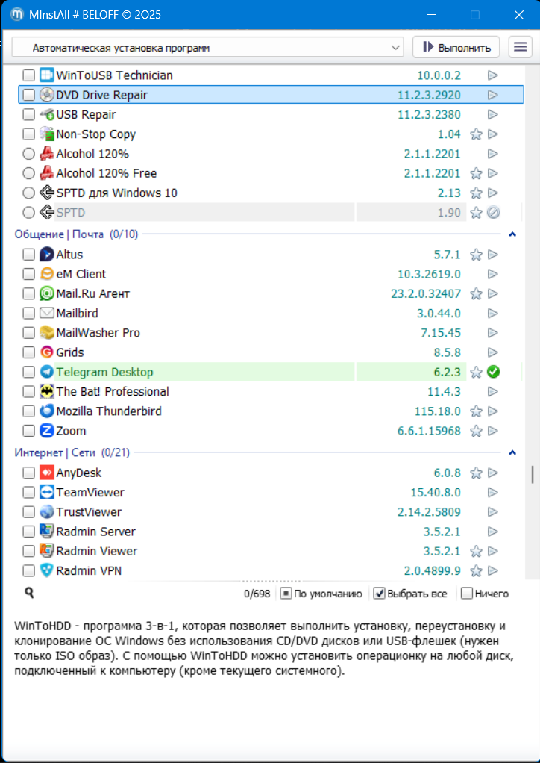The height and width of the screenshot is (763, 540).
Task: Click the vertical scrollbar thumb
Action: [x=532, y=475]
